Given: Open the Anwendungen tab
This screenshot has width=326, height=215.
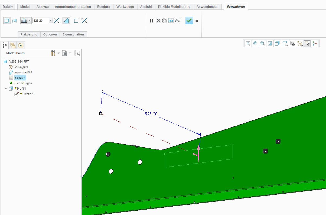Looking at the screenshot, I should point(207,7).
